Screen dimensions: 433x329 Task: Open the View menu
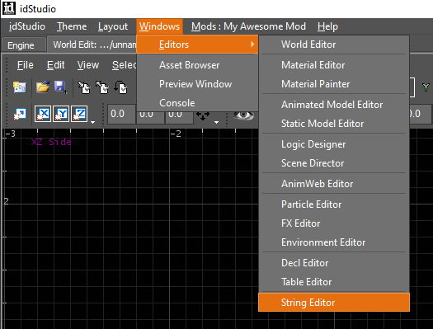coord(87,65)
